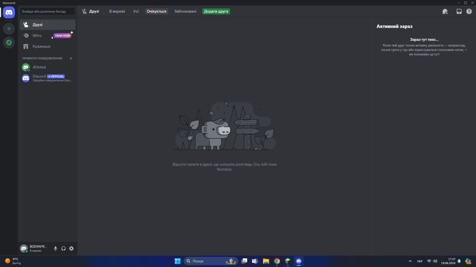Select Друзі in the sidebar

click(x=48, y=25)
